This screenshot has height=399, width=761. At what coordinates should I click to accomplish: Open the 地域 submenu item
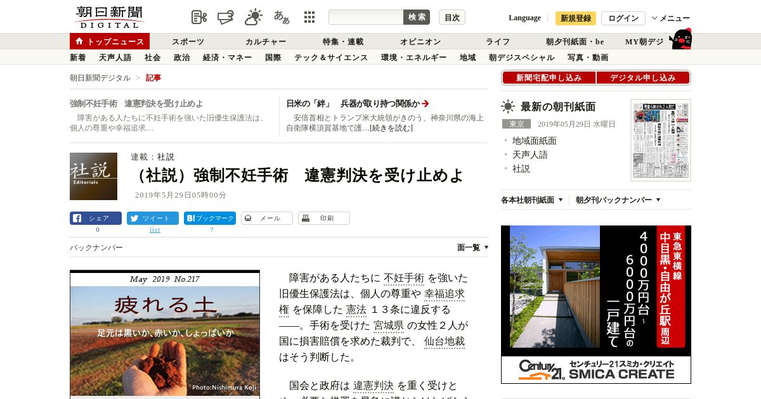[x=468, y=58]
